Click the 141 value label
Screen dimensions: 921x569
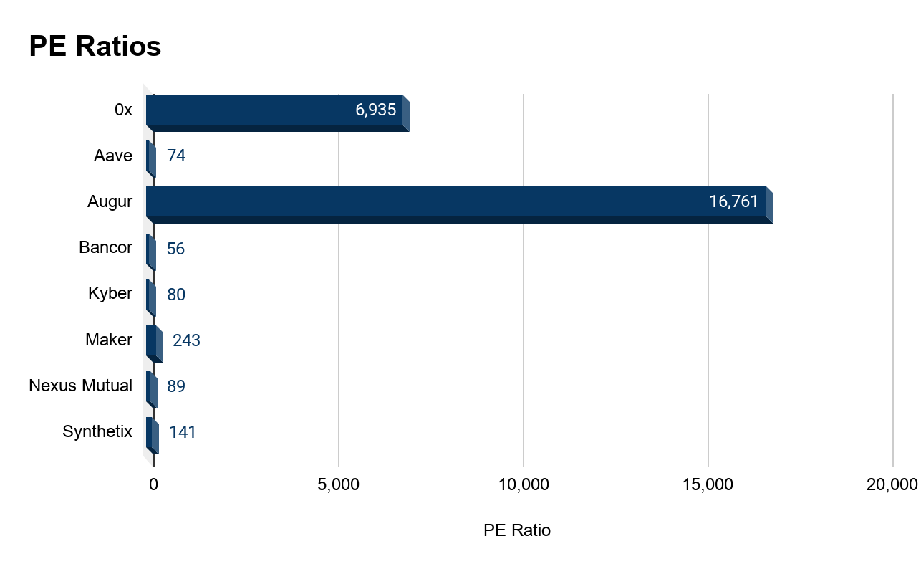click(183, 432)
